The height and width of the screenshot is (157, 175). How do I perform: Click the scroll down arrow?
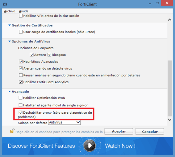point(170,120)
